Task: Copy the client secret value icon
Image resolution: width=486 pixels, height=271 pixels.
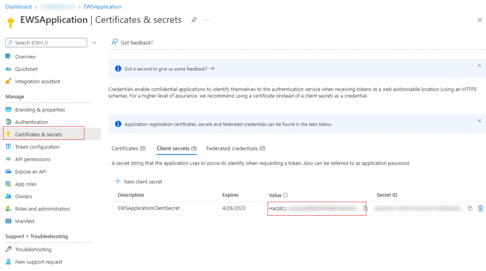Action: click(365, 208)
